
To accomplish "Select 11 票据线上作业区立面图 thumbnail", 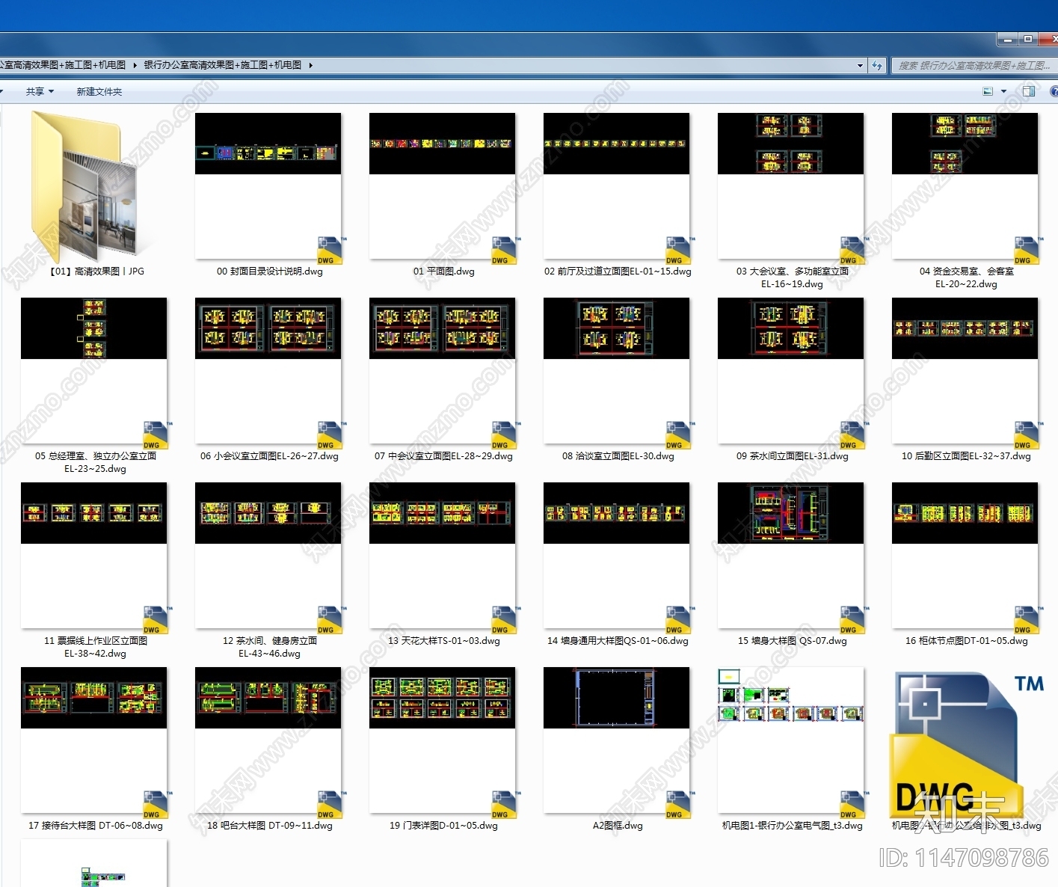I will [93, 556].
